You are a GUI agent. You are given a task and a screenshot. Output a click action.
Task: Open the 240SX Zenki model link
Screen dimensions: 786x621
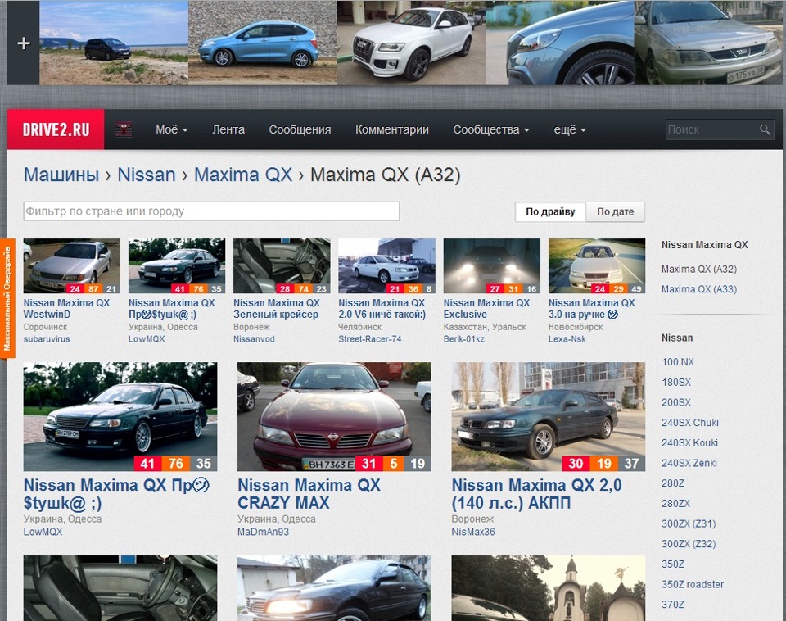(x=689, y=463)
